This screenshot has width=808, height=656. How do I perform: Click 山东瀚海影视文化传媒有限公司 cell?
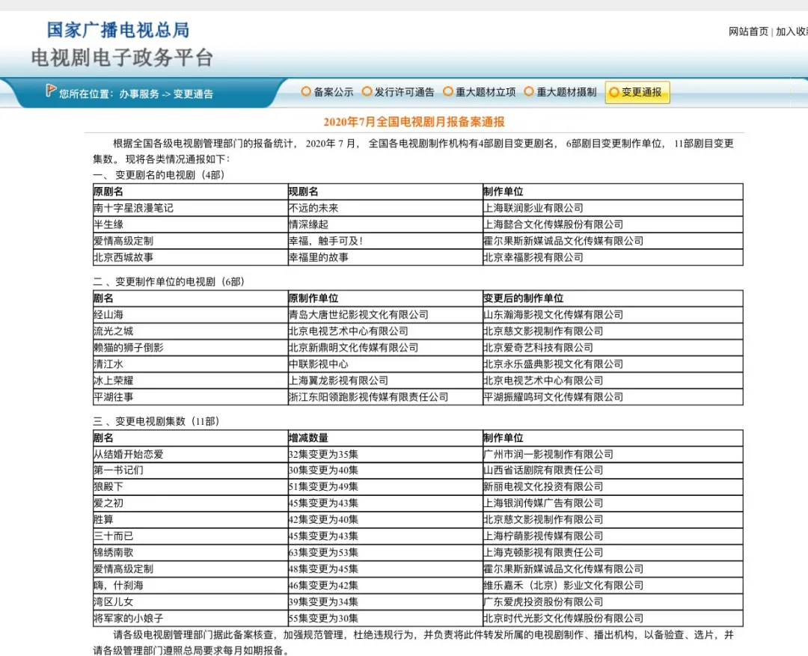click(x=613, y=315)
